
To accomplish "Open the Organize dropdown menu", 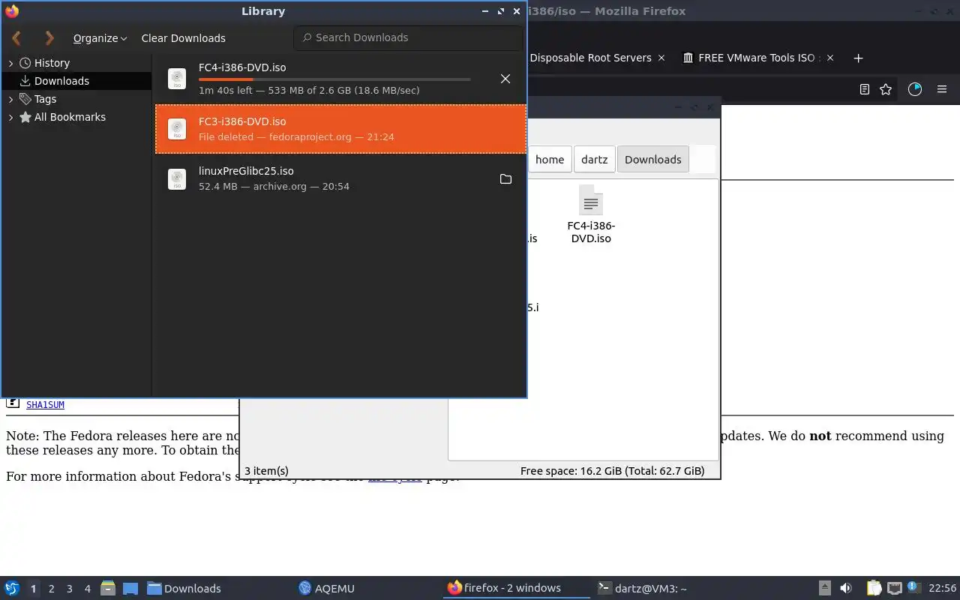I will pos(100,38).
